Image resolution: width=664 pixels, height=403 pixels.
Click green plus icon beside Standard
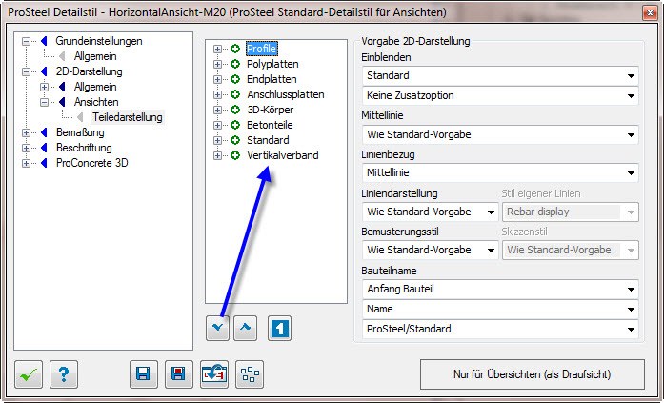(235, 140)
